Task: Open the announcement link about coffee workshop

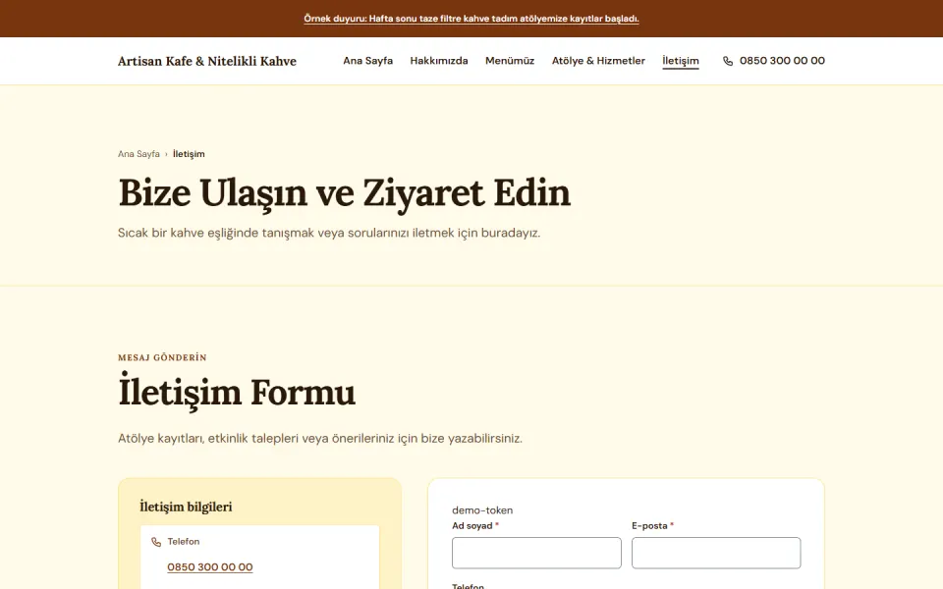Action: pyautogui.click(x=471, y=19)
